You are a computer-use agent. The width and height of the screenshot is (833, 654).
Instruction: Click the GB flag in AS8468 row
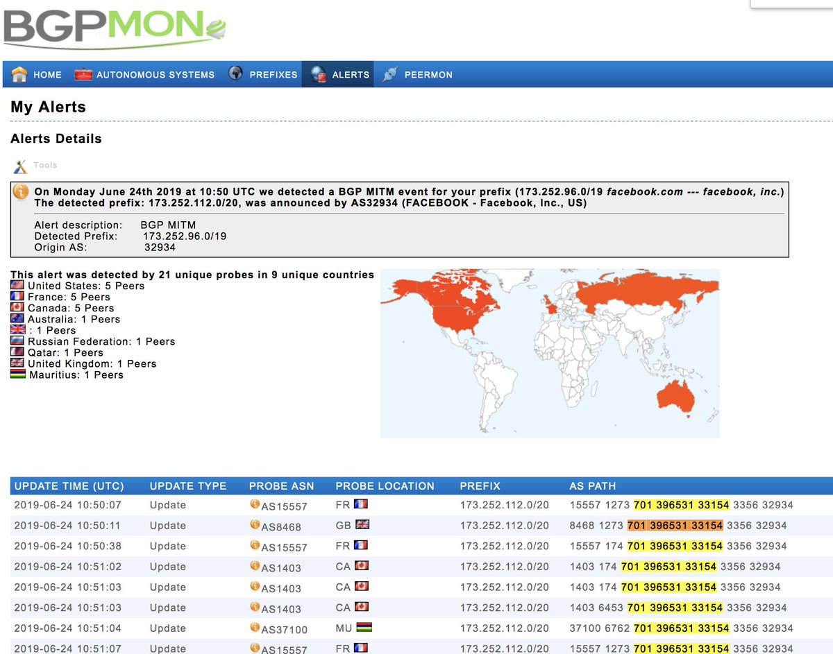[x=362, y=525]
